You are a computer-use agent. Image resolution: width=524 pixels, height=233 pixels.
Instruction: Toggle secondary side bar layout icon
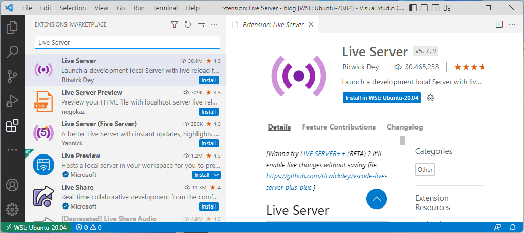click(x=434, y=7)
